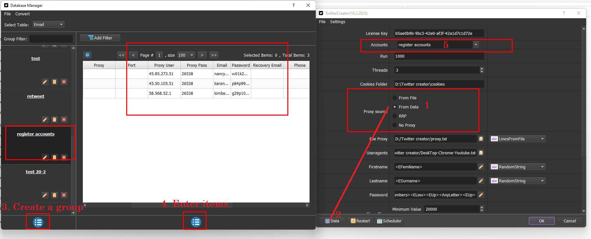
Task: Increase or decrease Threads value stepper
Action: coord(482,70)
